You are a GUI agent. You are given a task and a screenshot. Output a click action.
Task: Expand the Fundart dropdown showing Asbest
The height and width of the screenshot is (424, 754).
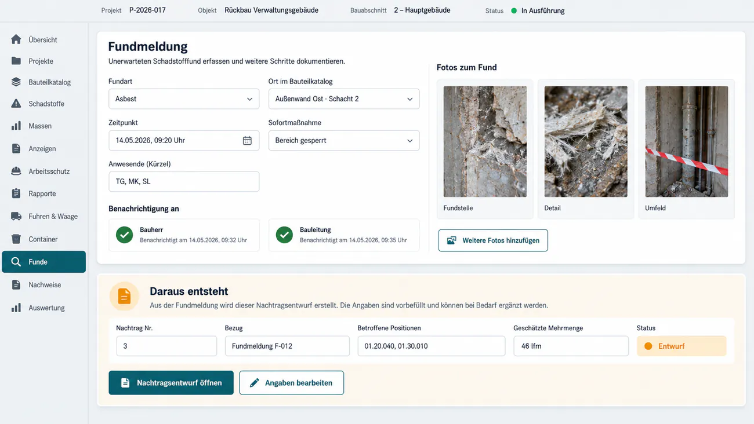click(184, 99)
